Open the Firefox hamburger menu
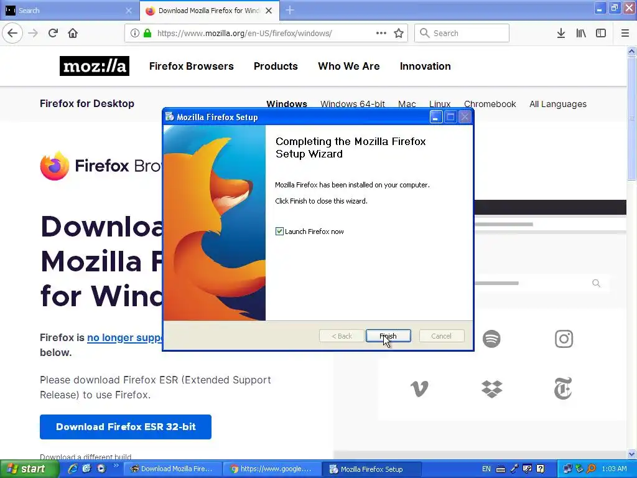 [x=625, y=33]
